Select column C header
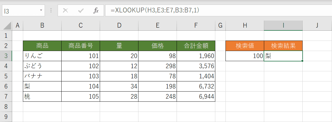 pyautogui.click(x=81, y=26)
